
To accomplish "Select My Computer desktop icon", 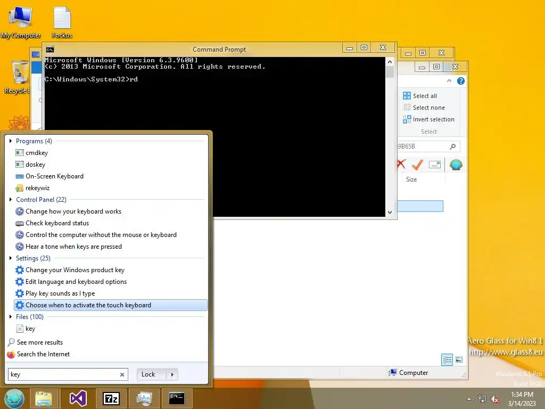I will coord(21,23).
